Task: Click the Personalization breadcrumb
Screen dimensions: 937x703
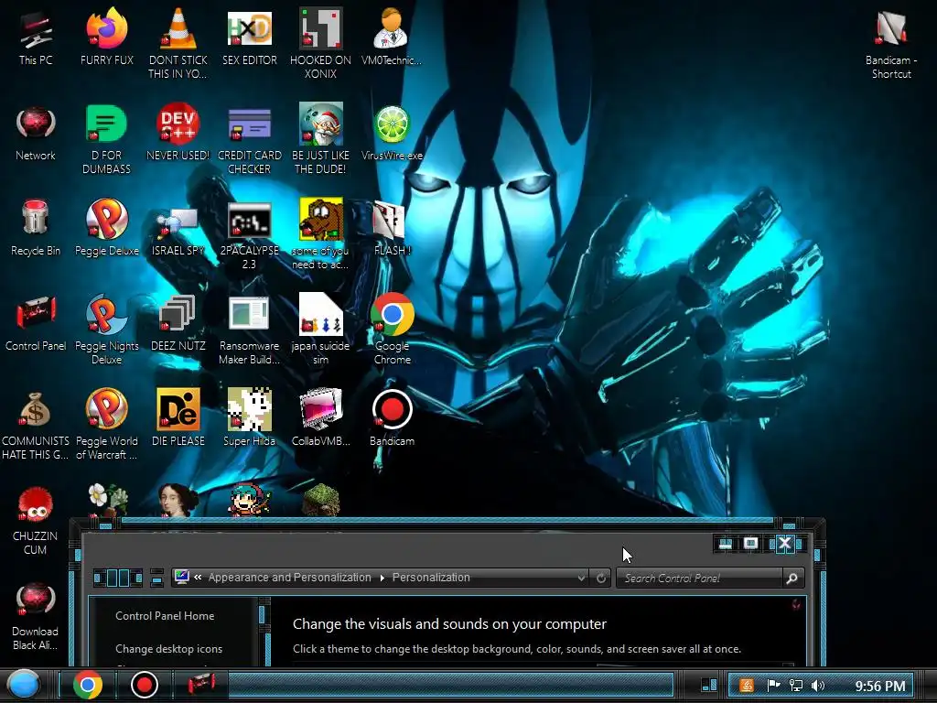Action: tap(431, 578)
